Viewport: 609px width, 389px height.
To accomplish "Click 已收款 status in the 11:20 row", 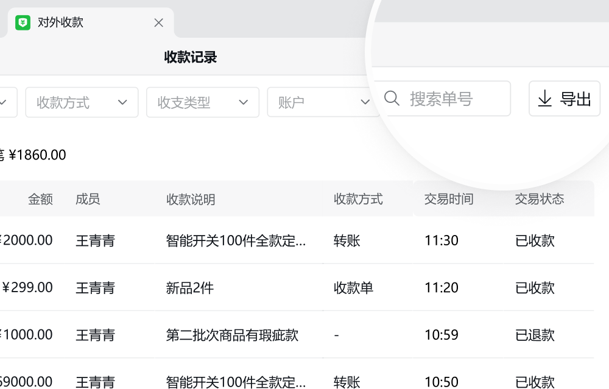I will (x=535, y=288).
